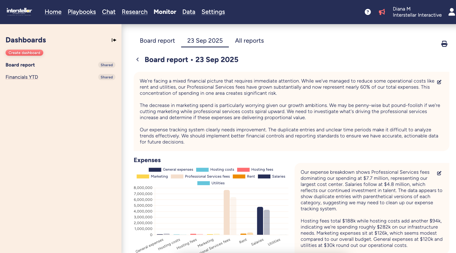Edit the expense breakdown commentary
This screenshot has height=253, width=456.
pyautogui.click(x=439, y=173)
